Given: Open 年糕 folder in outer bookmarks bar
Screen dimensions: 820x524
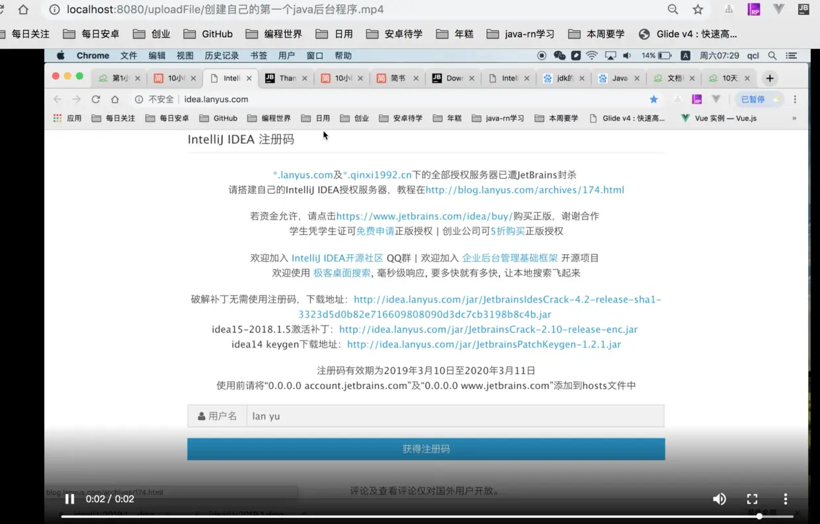Looking at the screenshot, I should [x=454, y=34].
